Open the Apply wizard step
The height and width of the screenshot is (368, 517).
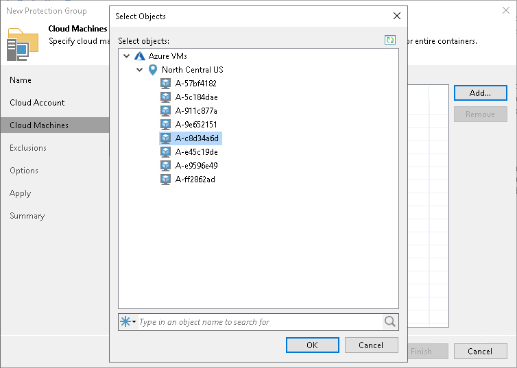pos(20,193)
